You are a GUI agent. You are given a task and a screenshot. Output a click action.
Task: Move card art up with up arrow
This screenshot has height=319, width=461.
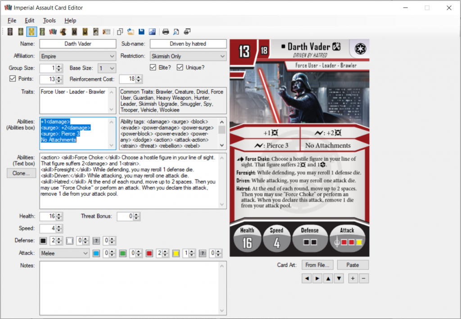click(x=328, y=279)
